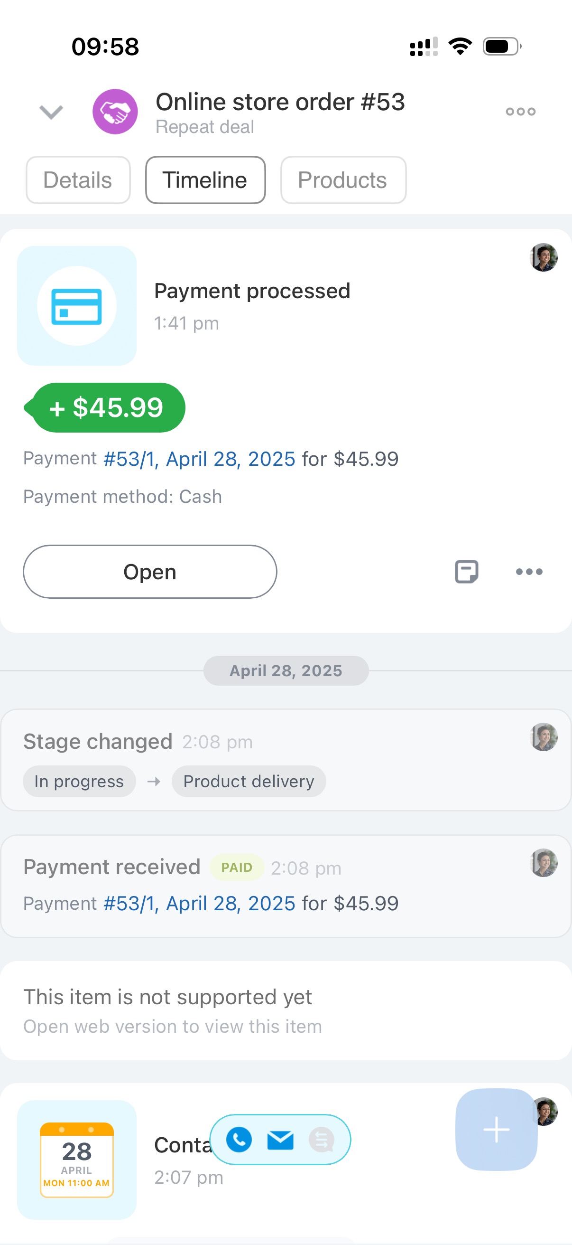This screenshot has width=572, height=1245.
Task: Open payment #53/1 link under Payment received
Action: click(199, 903)
